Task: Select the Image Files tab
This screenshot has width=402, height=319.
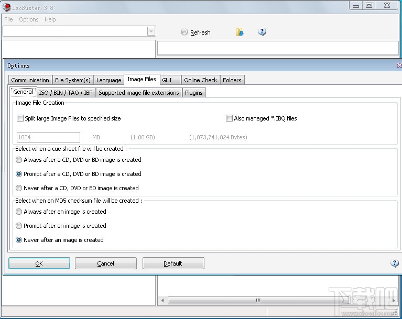Action: tap(142, 79)
